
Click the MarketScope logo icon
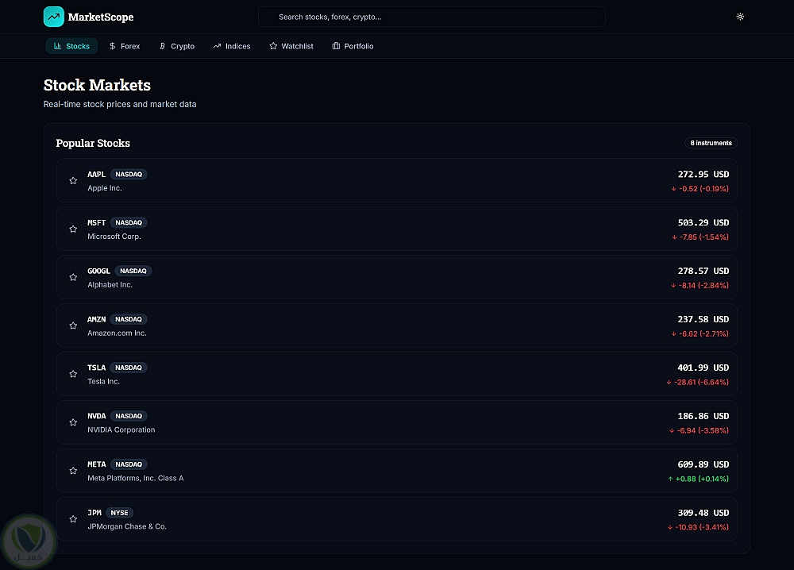point(54,17)
